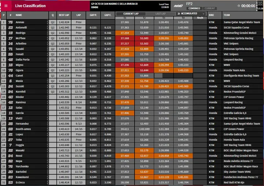Click the Live Classification title
Screen dimensions: 264x186
click(30, 6)
